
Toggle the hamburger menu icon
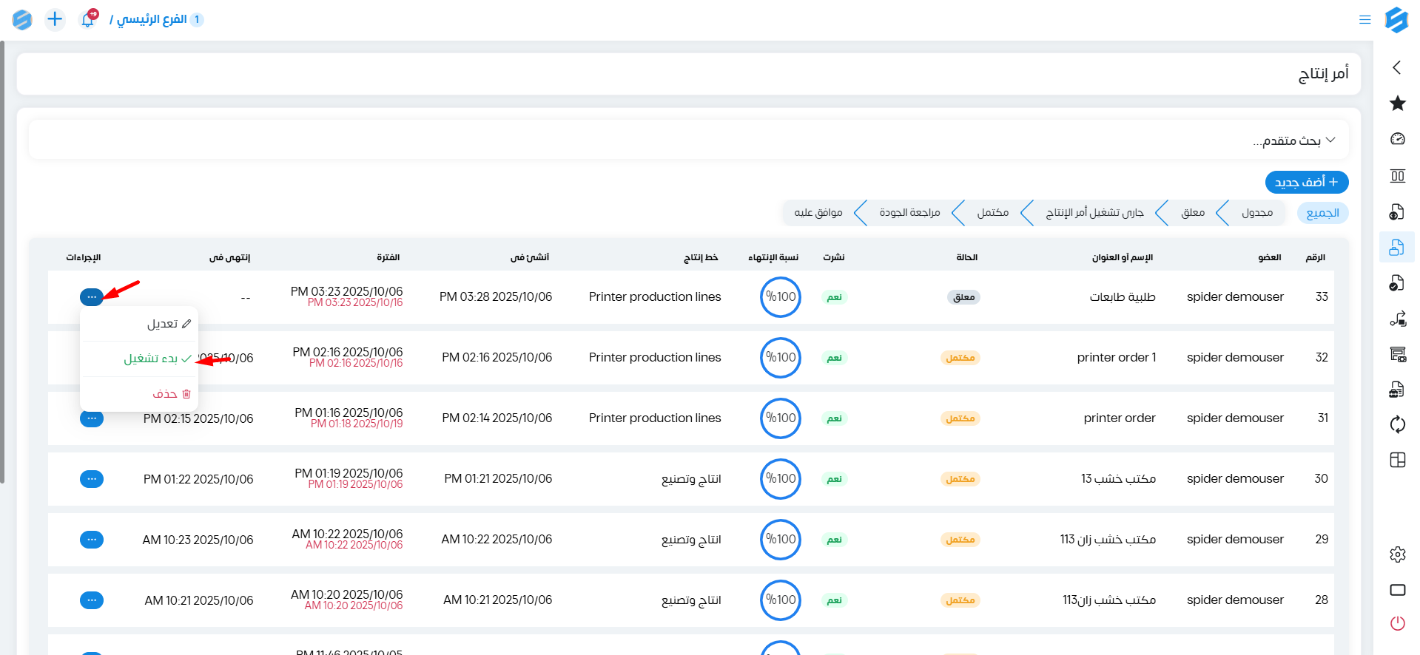pyautogui.click(x=1365, y=20)
